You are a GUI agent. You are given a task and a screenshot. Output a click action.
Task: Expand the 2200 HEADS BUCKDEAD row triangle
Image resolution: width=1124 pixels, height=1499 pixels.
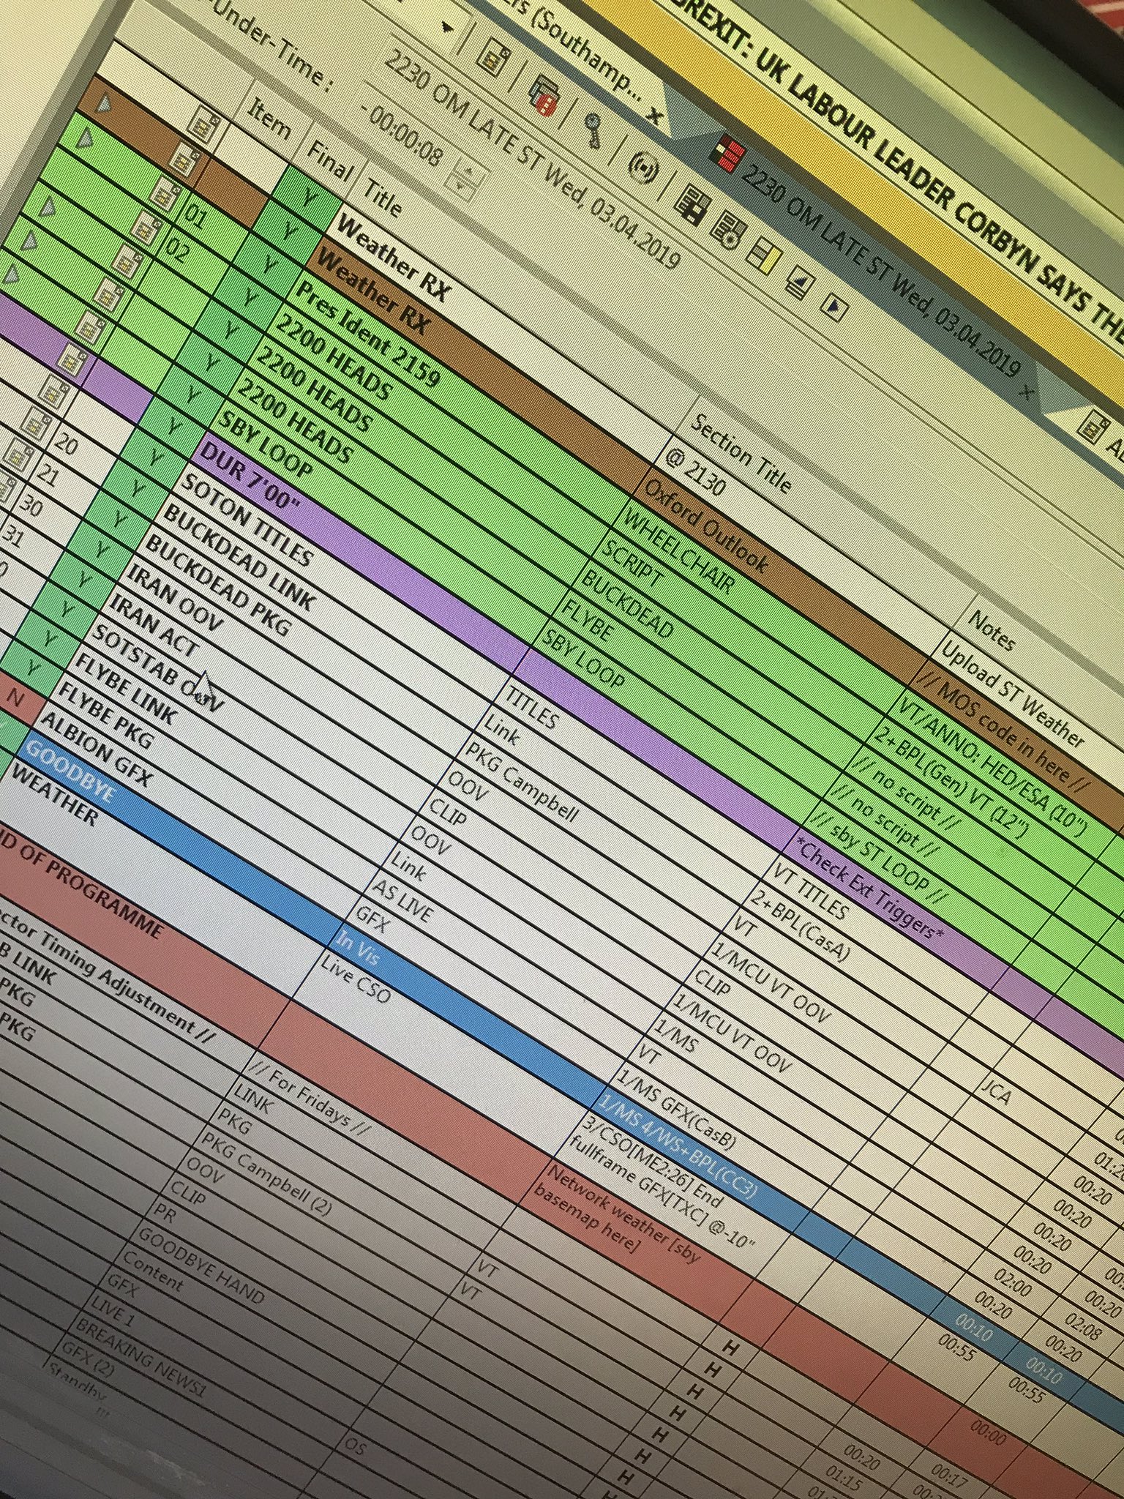[47, 207]
